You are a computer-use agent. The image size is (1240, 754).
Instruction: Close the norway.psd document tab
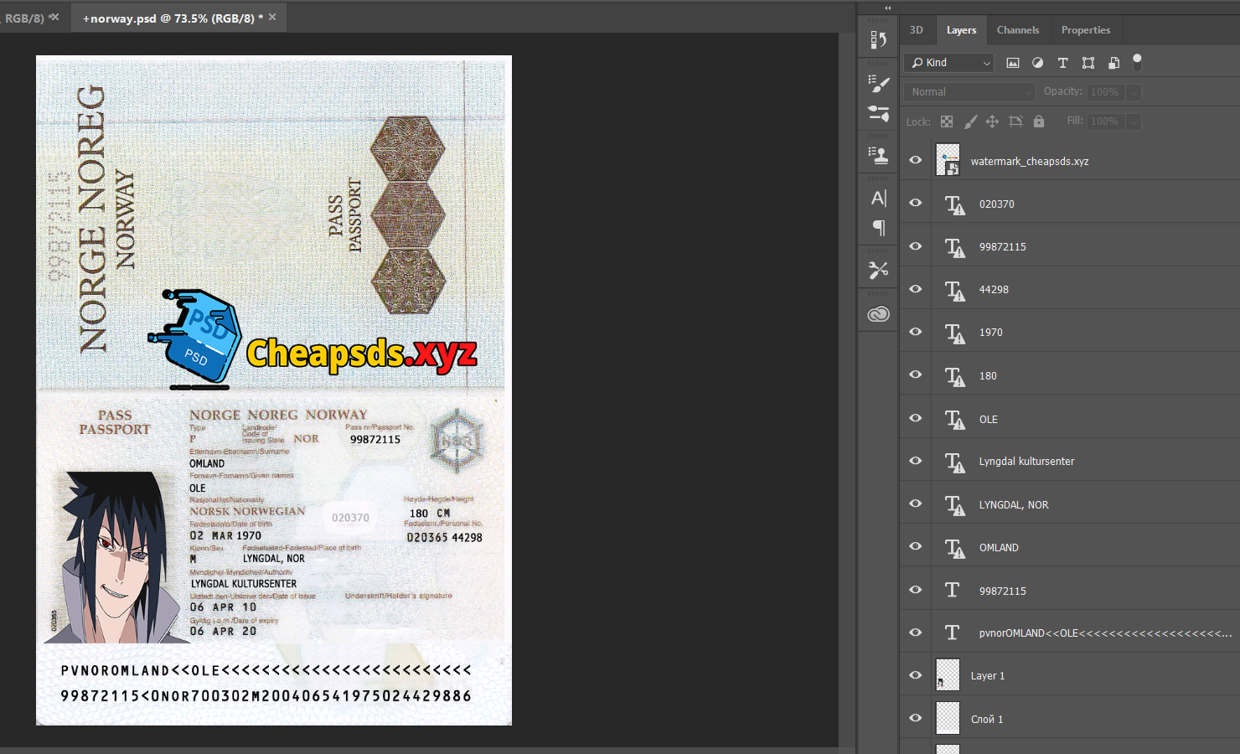tap(272, 17)
